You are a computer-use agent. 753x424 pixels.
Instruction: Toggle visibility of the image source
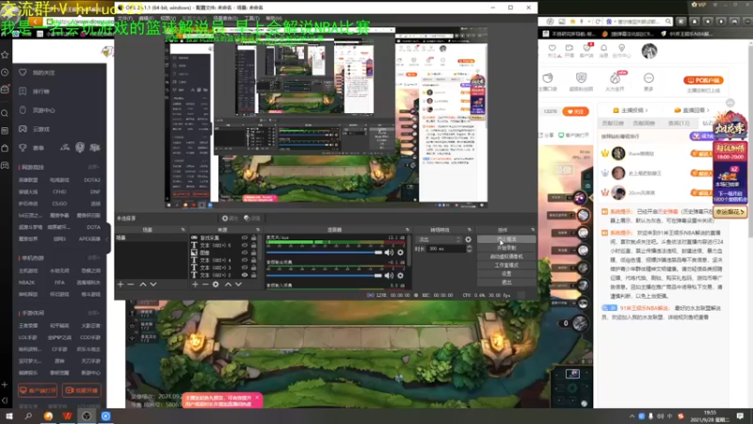pos(245,253)
